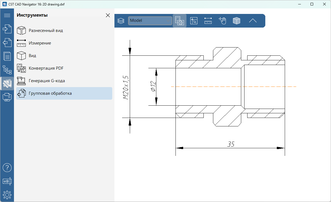Click the batch processing icon
This screenshot has width=331, height=202.
pos(21,93)
